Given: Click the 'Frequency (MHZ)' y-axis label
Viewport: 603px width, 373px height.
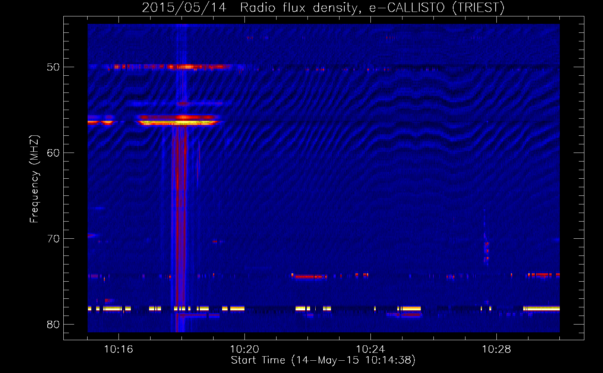Looking at the screenshot, I should [x=34, y=179].
